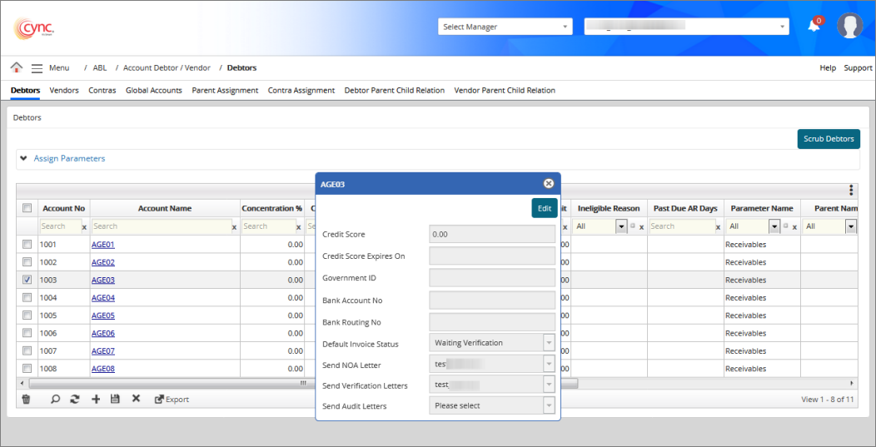This screenshot has height=447, width=876.
Task: Open the Parameter Name filter dropdown
Action: click(x=774, y=226)
